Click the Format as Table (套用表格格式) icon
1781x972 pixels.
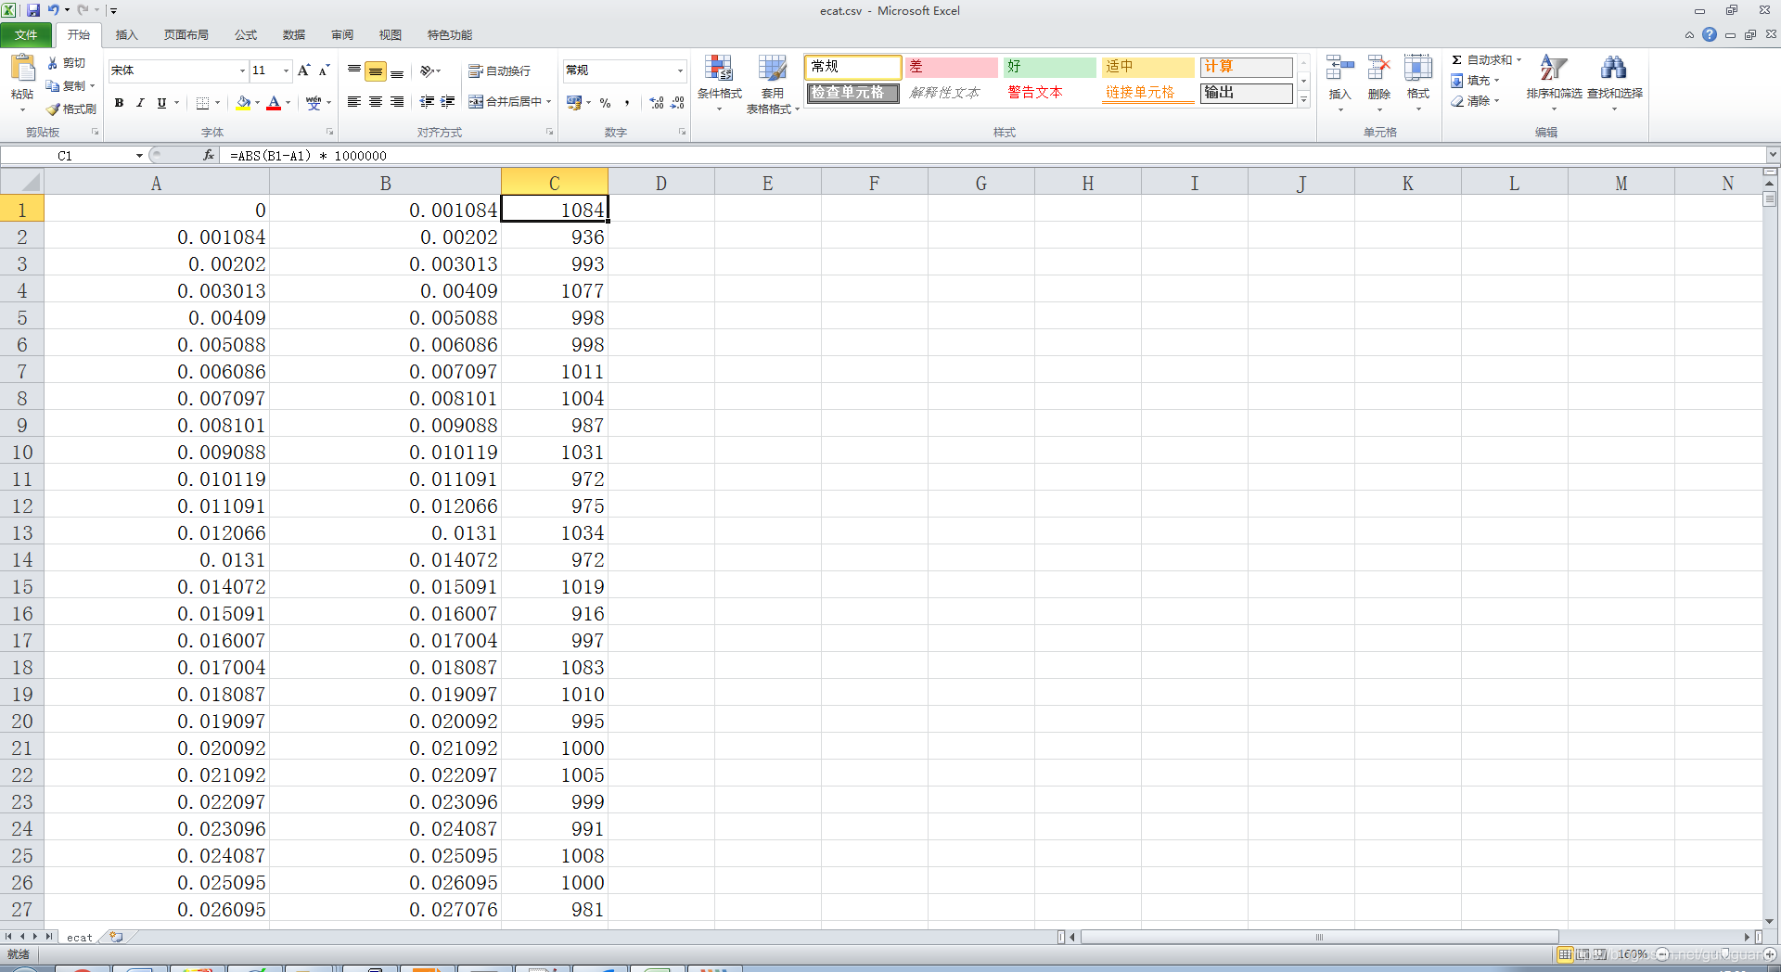point(772,69)
